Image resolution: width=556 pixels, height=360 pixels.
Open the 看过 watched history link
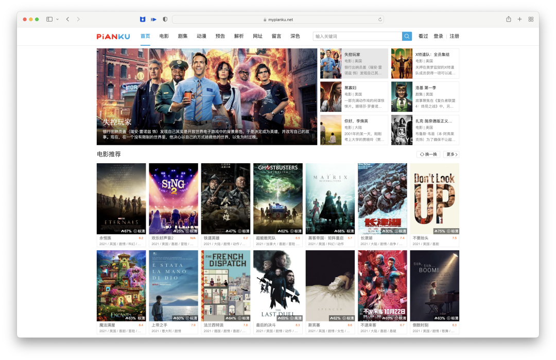click(423, 36)
